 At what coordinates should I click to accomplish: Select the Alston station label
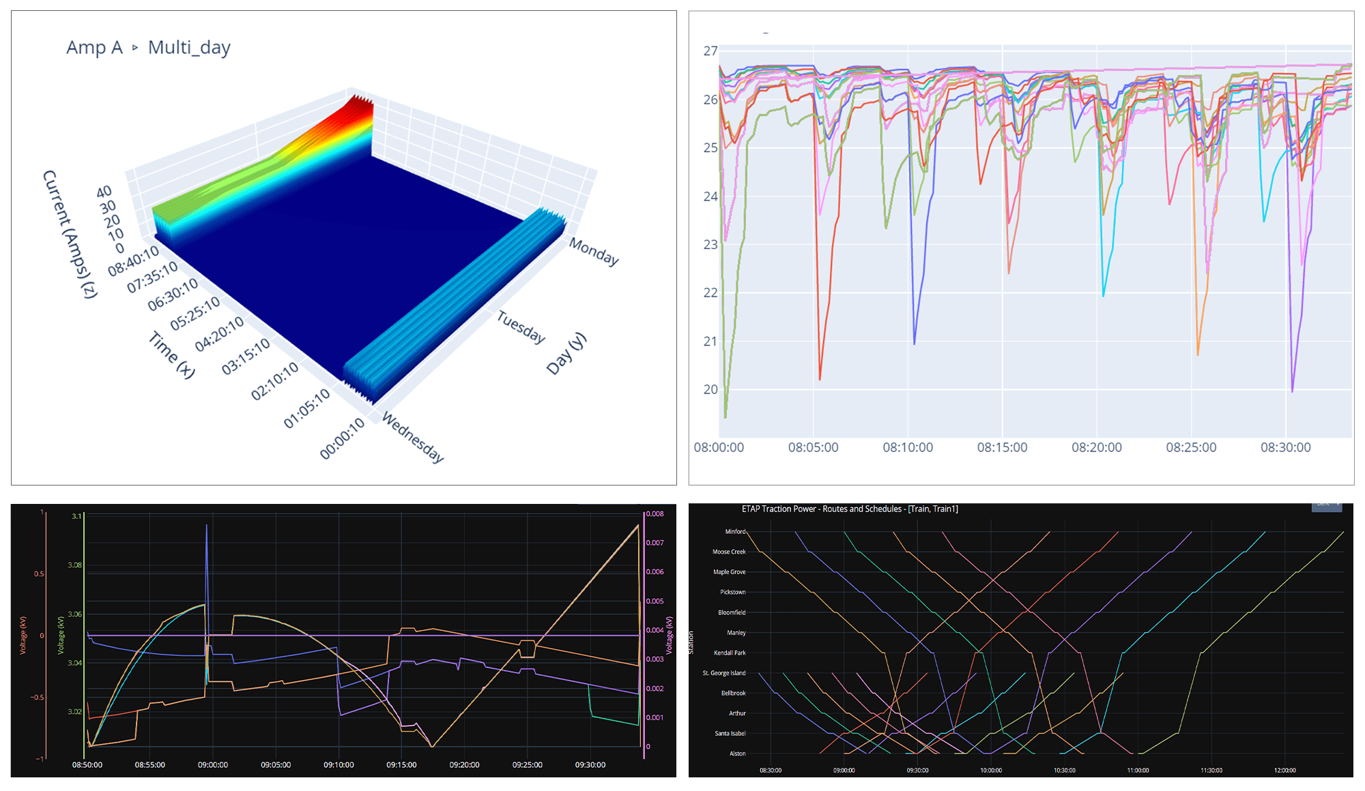tap(738, 753)
